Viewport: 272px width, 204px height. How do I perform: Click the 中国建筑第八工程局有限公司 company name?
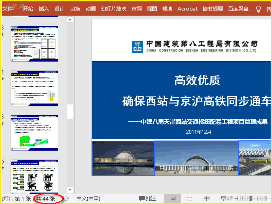(x=202, y=44)
